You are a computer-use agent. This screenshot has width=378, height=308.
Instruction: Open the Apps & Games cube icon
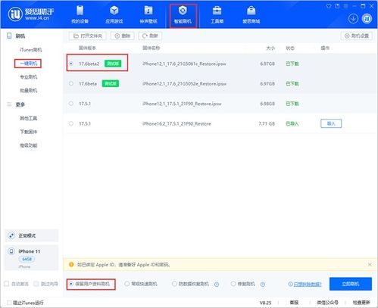click(114, 11)
